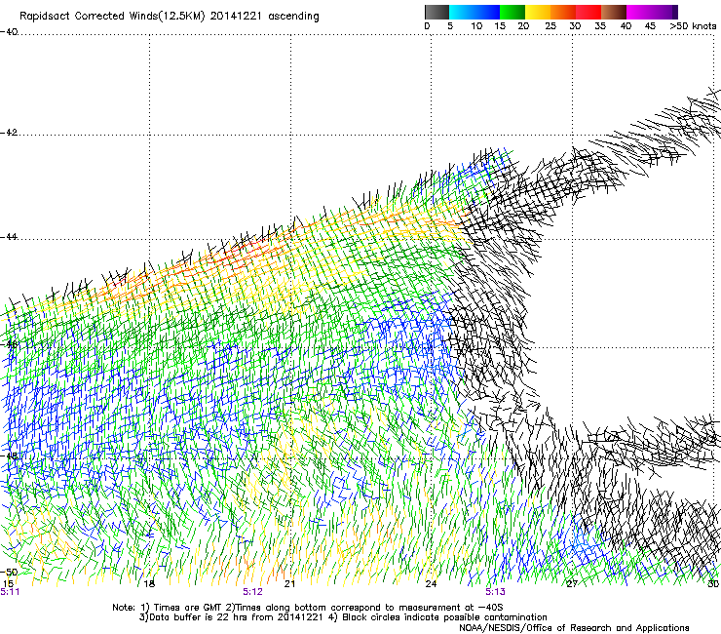This screenshot has width=721, height=634.
Task: Click the '-44' latitude axis label
Action: (9, 237)
